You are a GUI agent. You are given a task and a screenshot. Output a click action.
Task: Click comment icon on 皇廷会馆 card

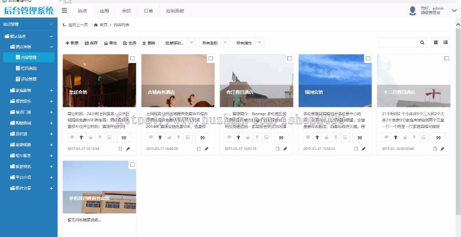72,137
